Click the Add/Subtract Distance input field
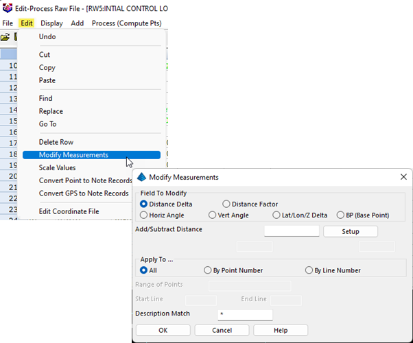 click(292, 231)
